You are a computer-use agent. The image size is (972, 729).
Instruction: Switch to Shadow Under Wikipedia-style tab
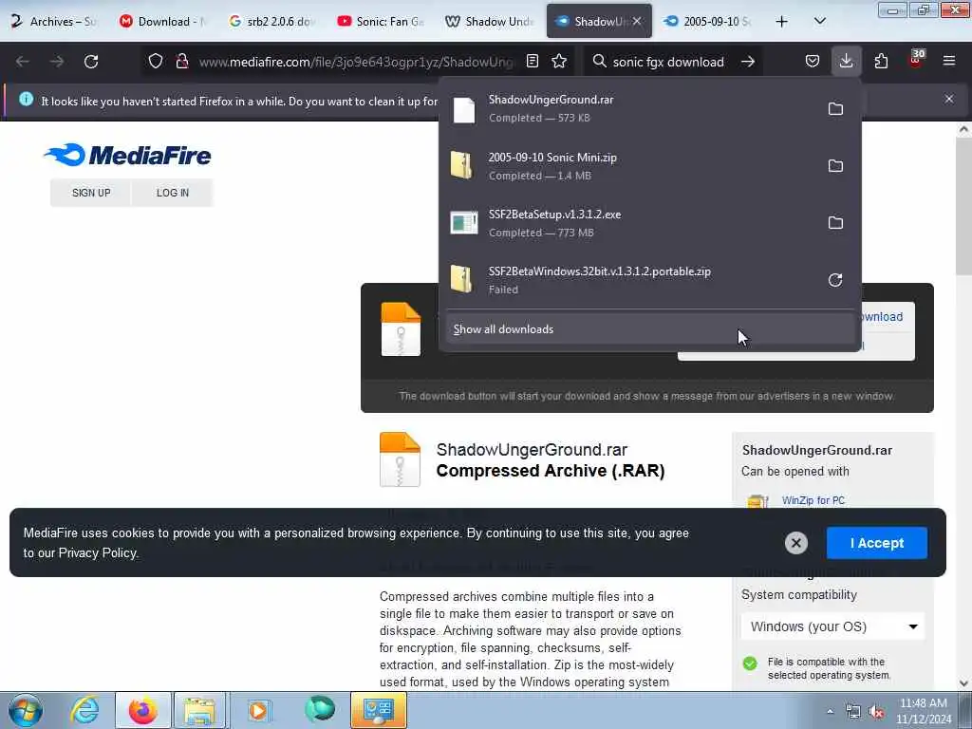(x=490, y=22)
